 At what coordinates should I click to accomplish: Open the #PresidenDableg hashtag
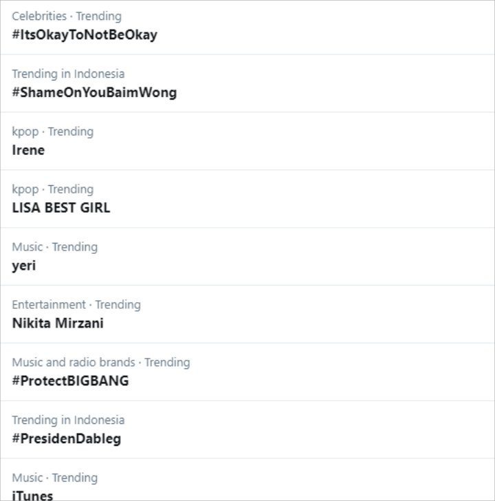pyautogui.click(x=67, y=438)
